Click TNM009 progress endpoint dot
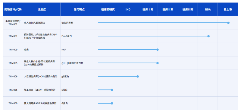Image resolution: width=241 pixels, height=112 pixels. point(157,50)
